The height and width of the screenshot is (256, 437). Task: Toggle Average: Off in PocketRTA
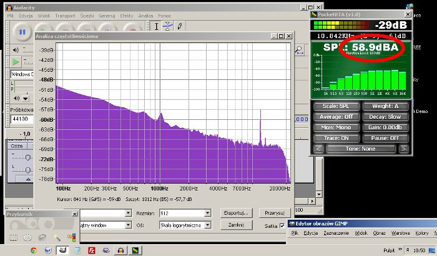[x=336, y=117]
